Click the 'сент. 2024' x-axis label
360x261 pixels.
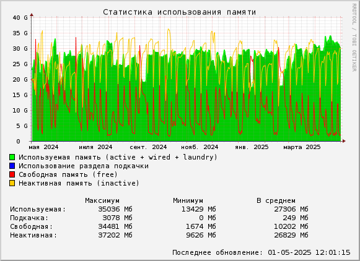coord(148,147)
